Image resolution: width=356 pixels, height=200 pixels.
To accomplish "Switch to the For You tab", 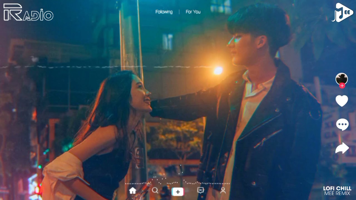I will (193, 12).
